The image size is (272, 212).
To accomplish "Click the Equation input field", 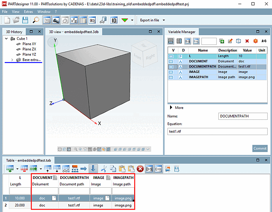I will pos(218,131).
